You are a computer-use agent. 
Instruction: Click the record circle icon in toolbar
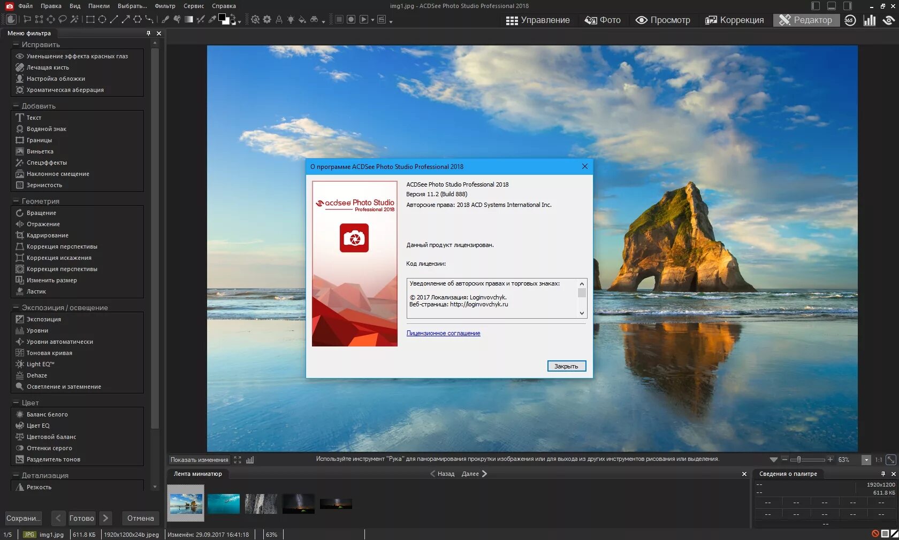coord(351,19)
